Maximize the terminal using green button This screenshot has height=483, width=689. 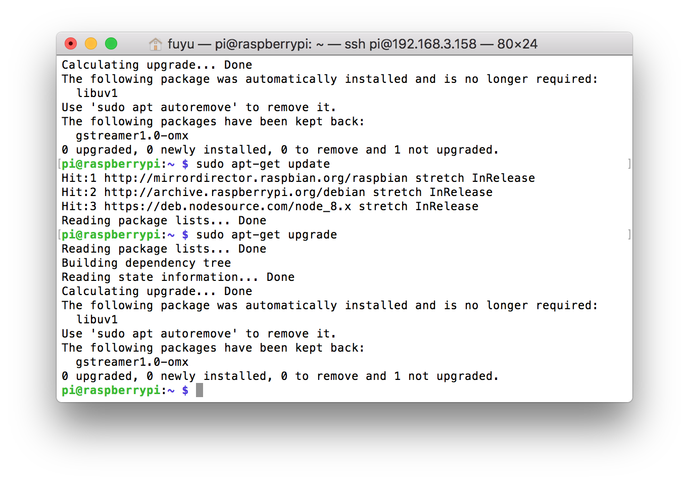(x=111, y=44)
